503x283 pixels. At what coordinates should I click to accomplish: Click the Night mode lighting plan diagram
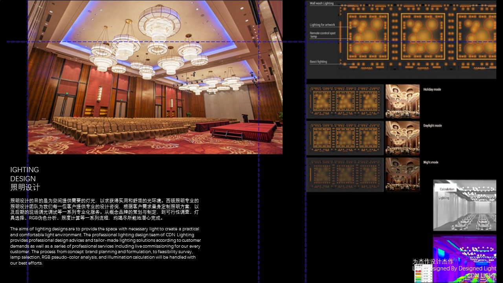[345, 175]
